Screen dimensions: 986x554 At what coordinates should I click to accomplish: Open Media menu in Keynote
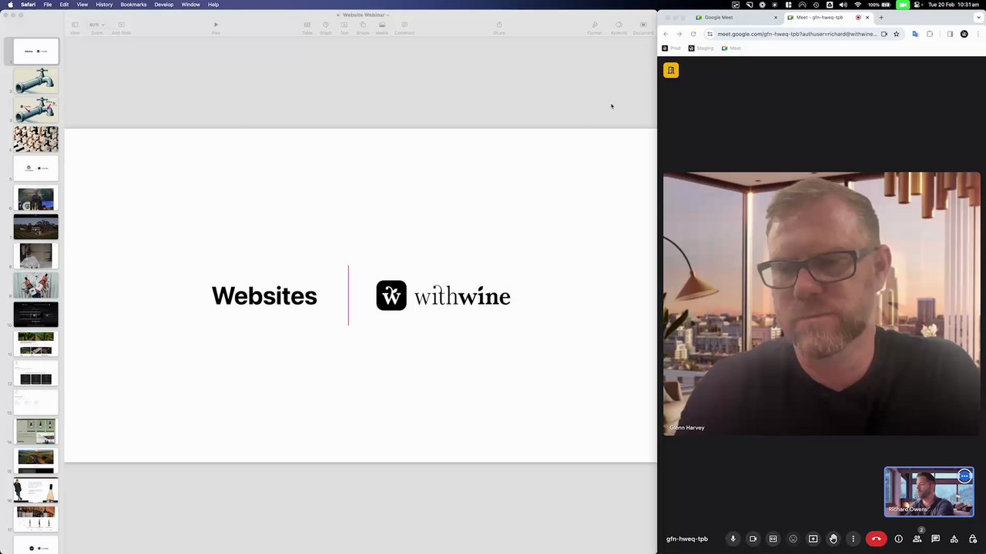click(x=382, y=28)
